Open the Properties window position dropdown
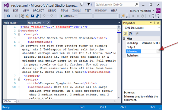178x112 pixels. click(x=151, y=23)
